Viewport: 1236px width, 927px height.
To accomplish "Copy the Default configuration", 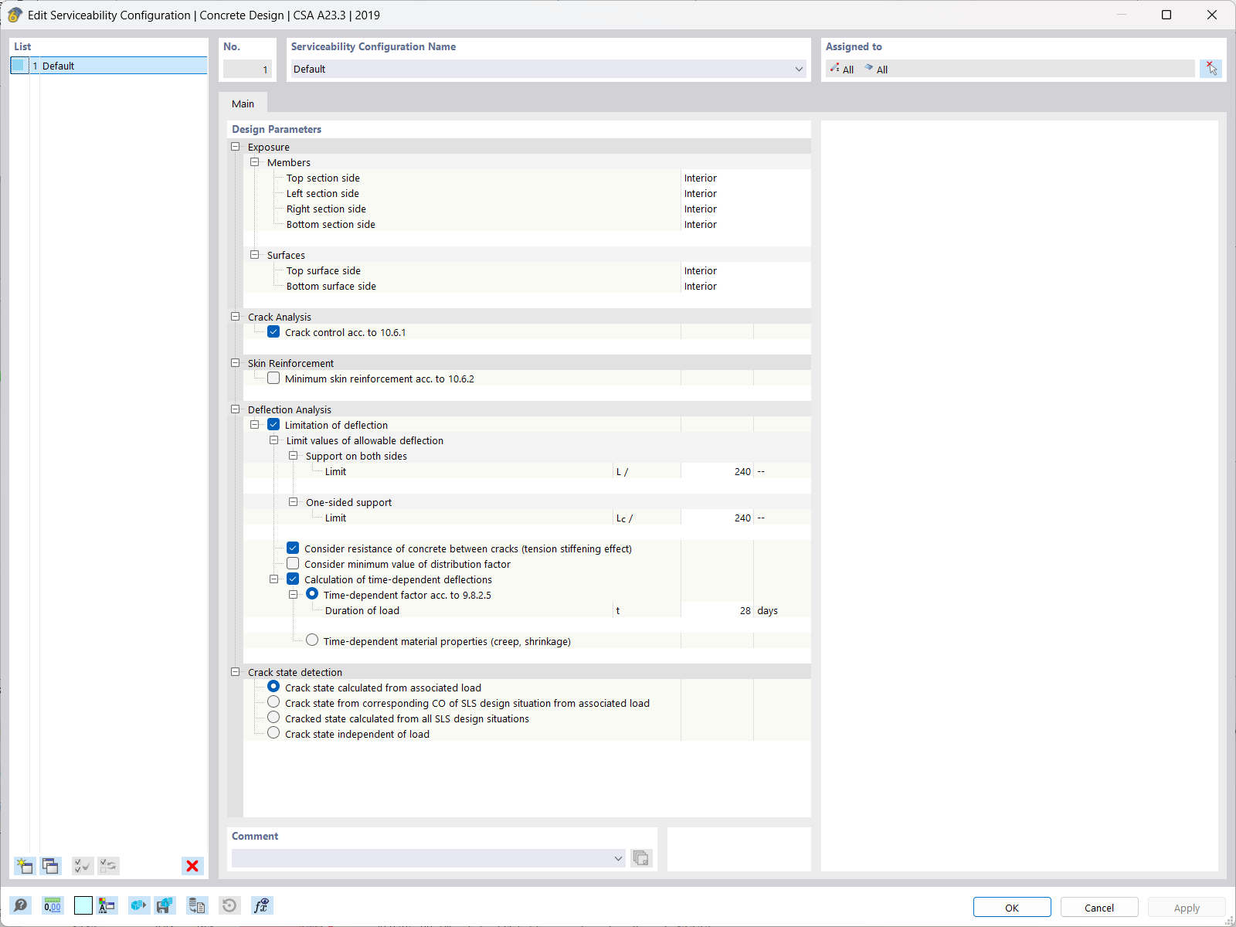I will (x=50, y=866).
